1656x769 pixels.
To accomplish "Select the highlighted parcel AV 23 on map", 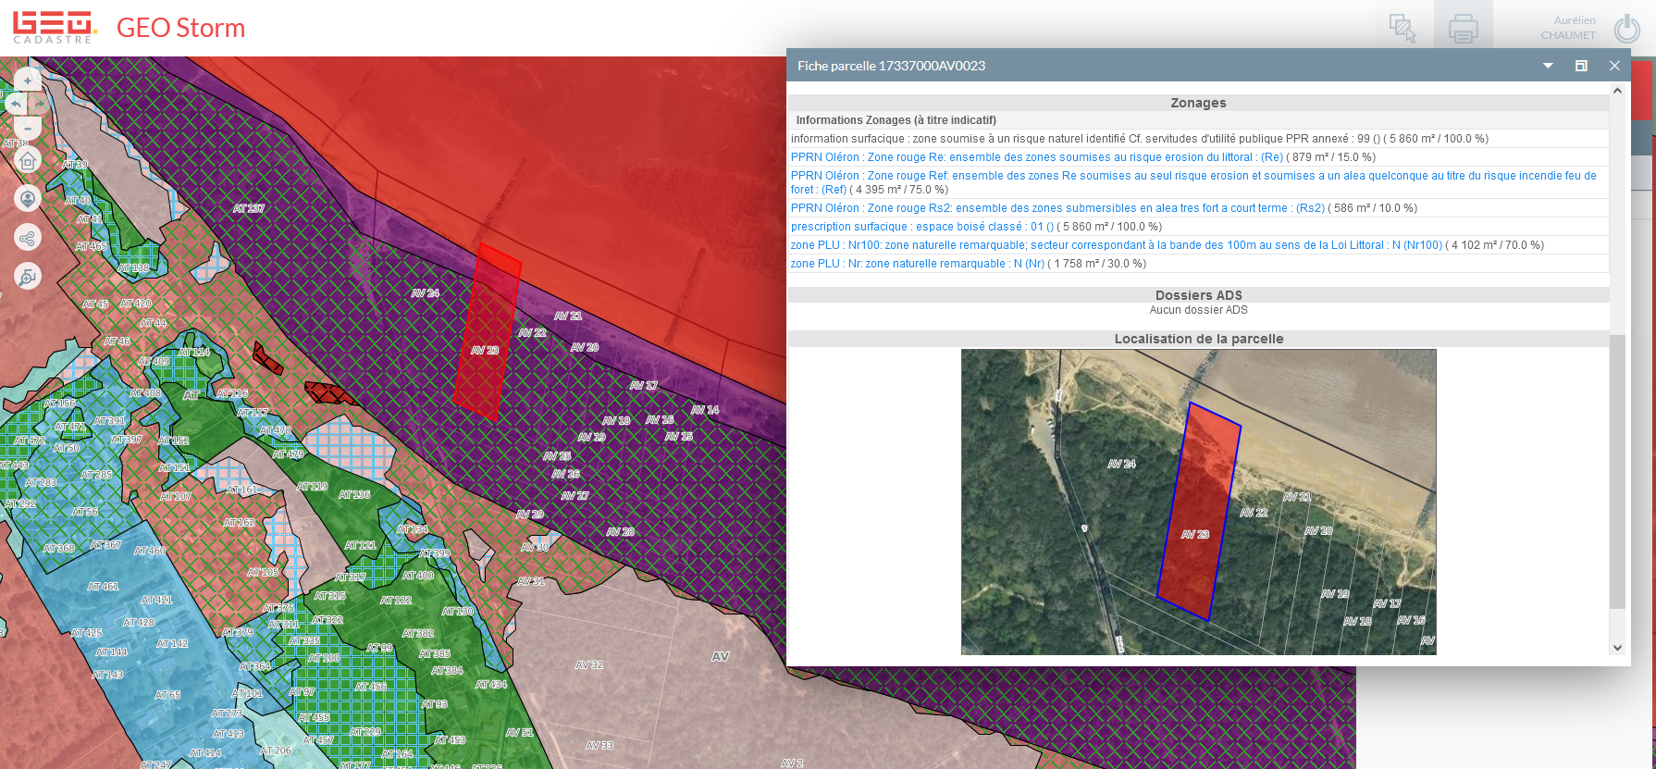I will (x=487, y=333).
